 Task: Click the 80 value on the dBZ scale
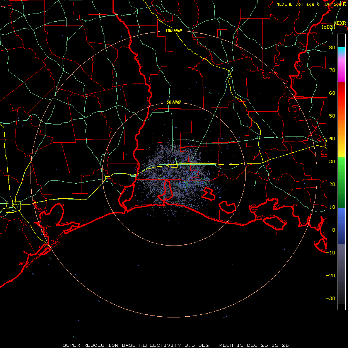(x=332, y=48)
